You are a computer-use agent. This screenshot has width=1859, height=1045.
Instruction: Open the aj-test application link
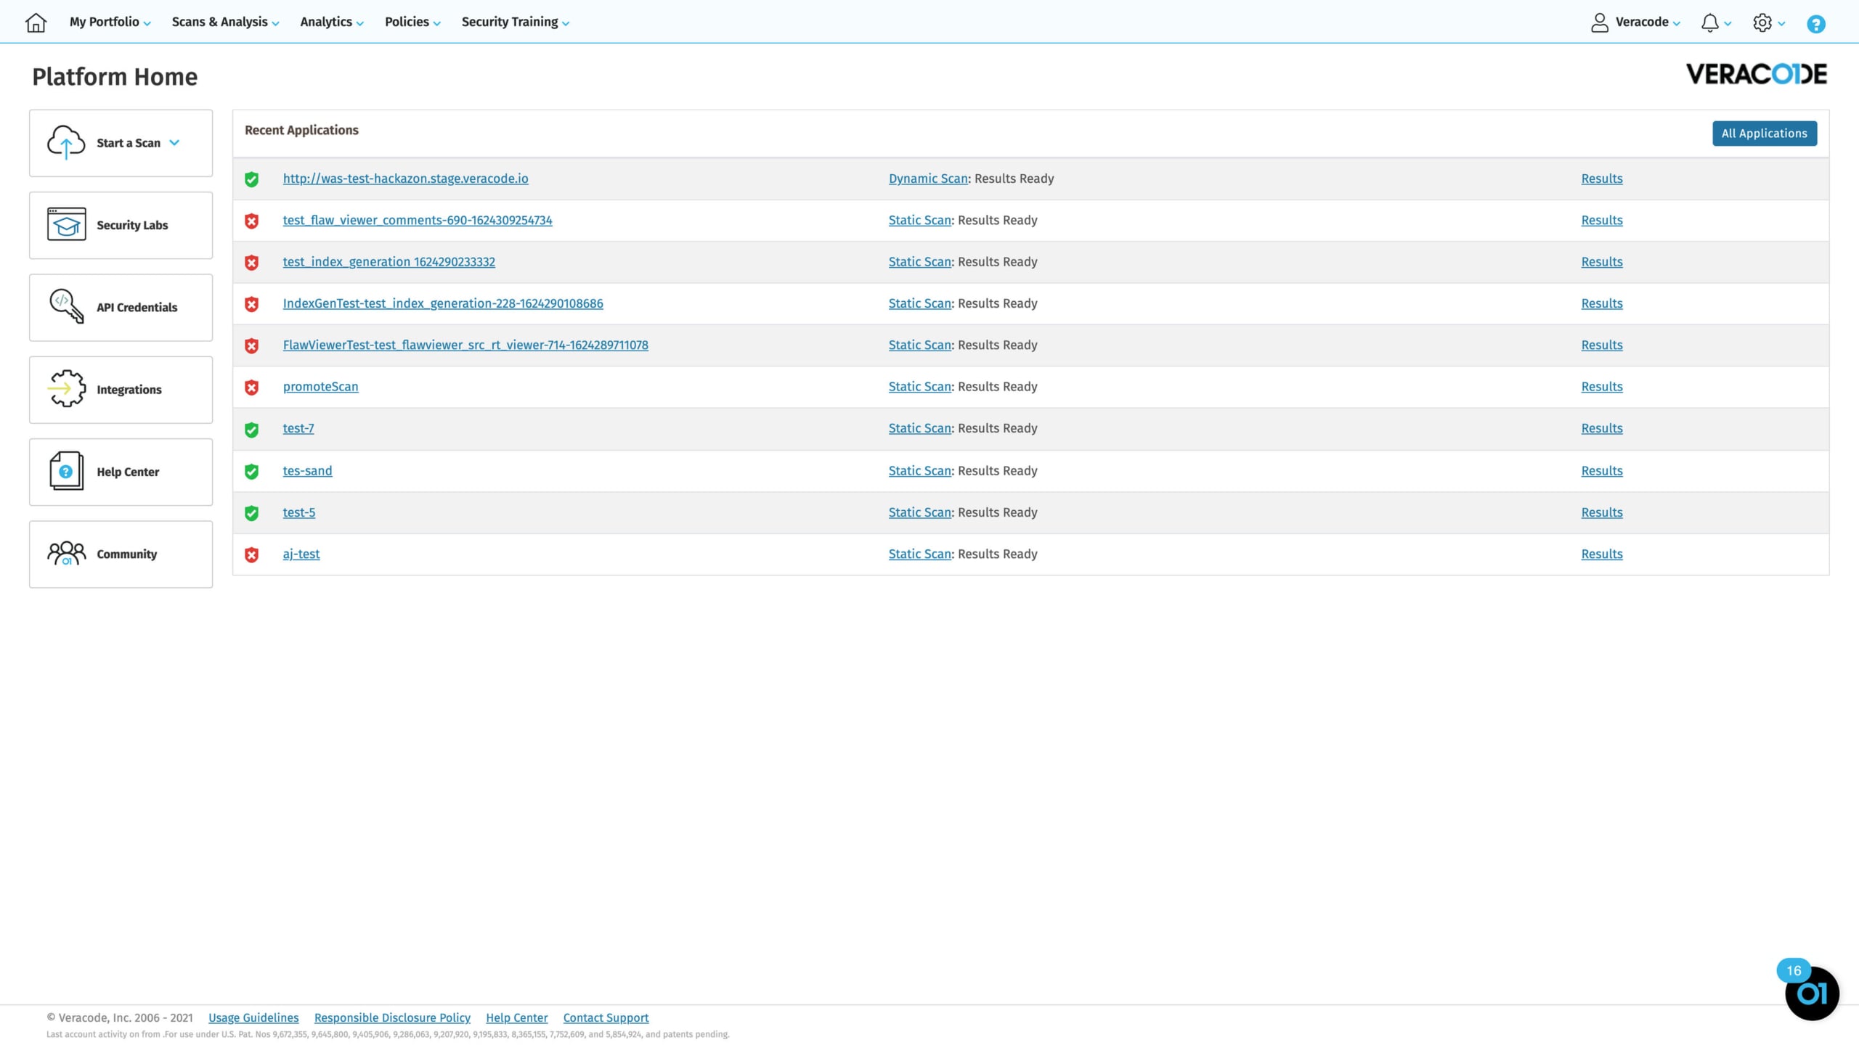click(x=301, y=554)
